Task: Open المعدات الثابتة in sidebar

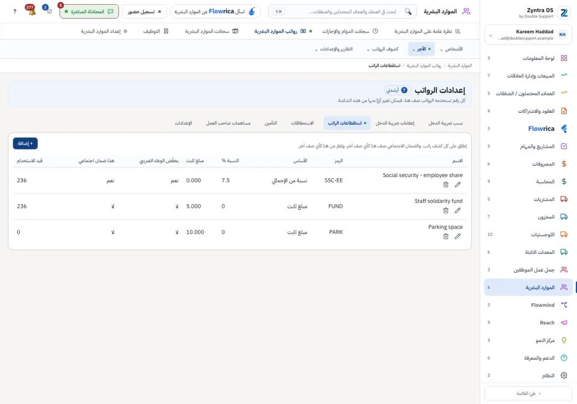Action: coord(528,252)
